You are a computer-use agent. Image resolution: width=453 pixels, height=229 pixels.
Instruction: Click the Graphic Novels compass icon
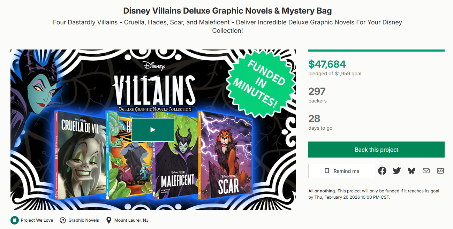coord(63,220)
